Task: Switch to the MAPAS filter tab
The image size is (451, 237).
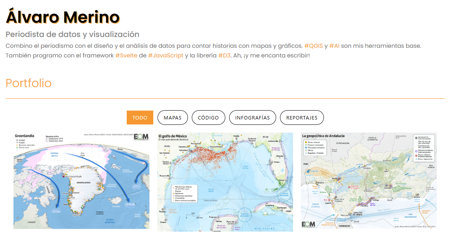Action: (173, 118)
